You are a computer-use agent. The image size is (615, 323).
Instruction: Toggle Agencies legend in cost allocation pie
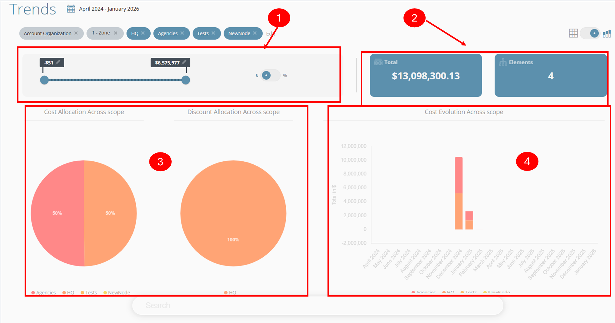[44, 293]
